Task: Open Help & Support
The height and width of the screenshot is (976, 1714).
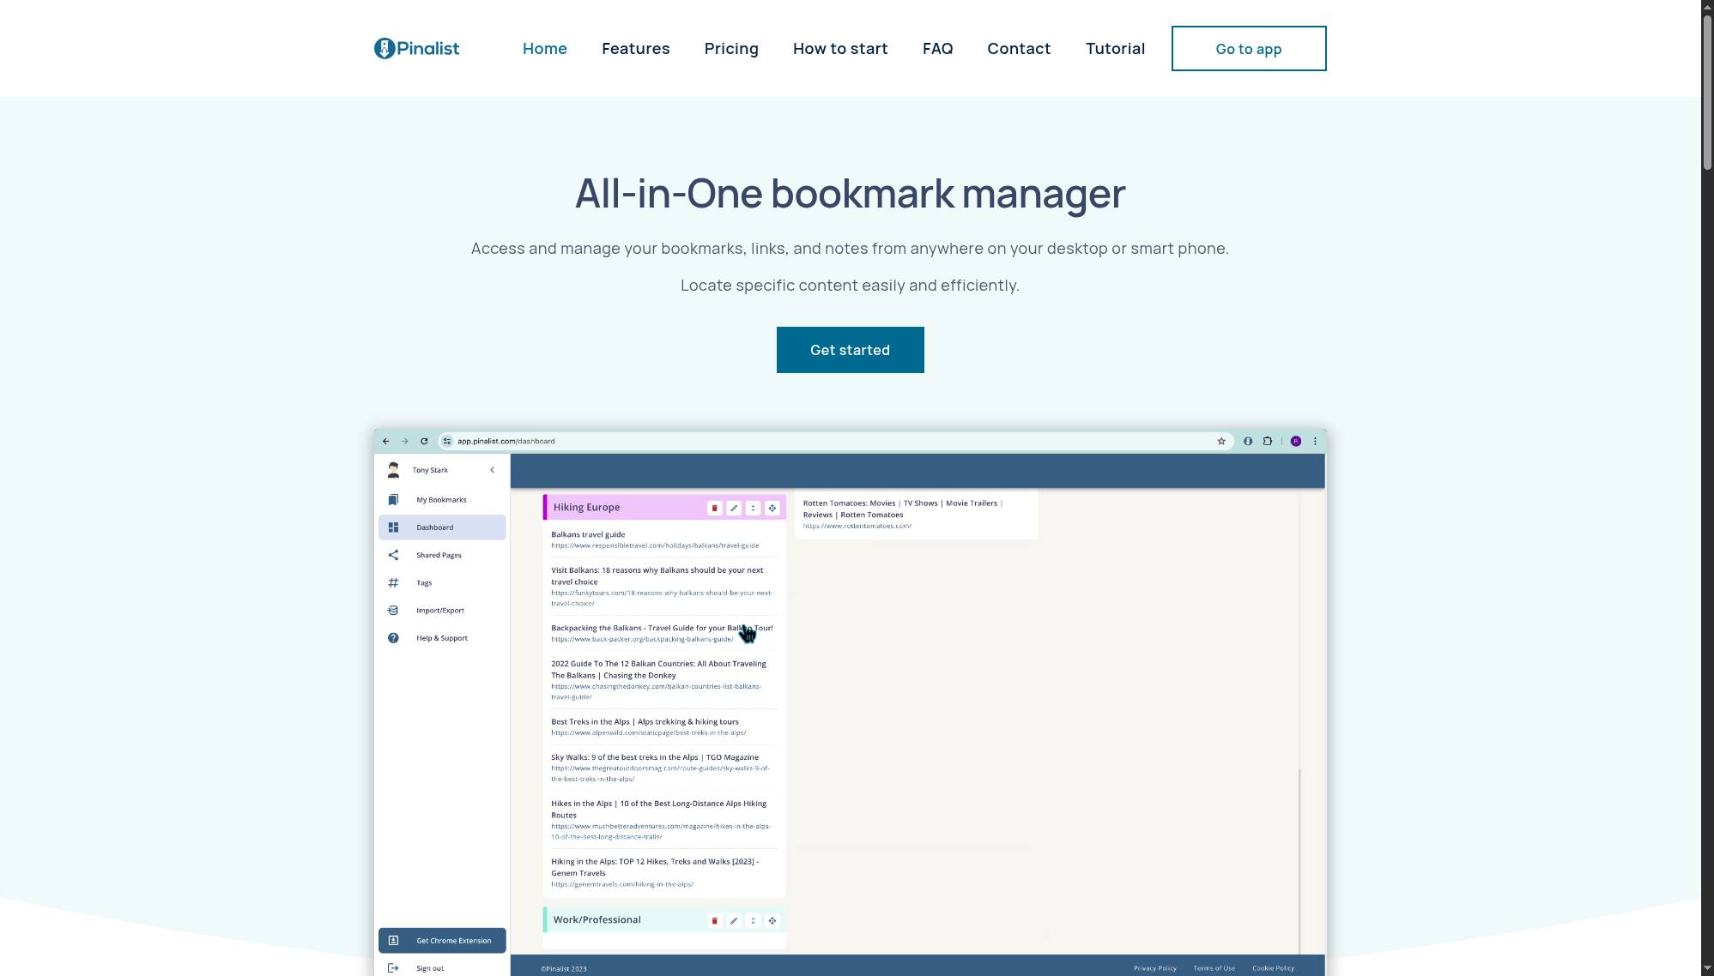Action: pos(440,638)
